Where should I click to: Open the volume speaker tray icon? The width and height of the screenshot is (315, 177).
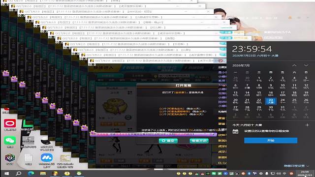pos(279,174)
